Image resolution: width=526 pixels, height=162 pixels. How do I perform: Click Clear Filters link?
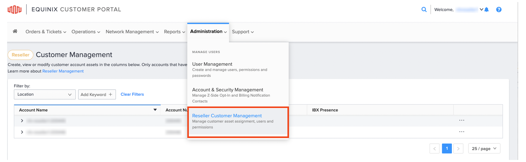coord(132,94)
